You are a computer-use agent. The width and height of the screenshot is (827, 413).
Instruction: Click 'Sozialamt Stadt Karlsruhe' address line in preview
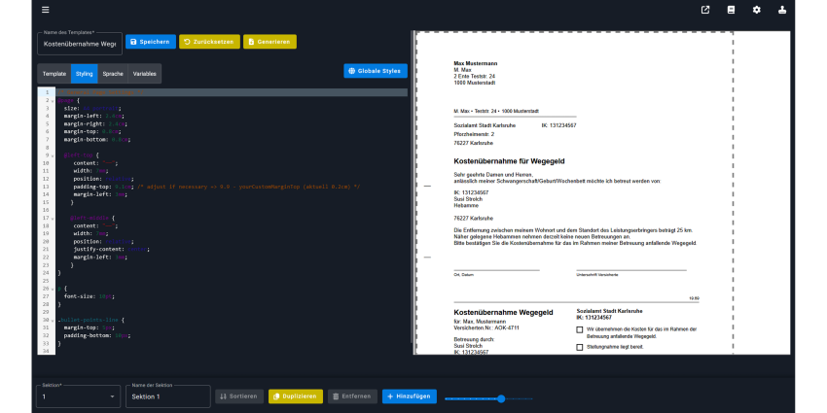pos(485,125)
